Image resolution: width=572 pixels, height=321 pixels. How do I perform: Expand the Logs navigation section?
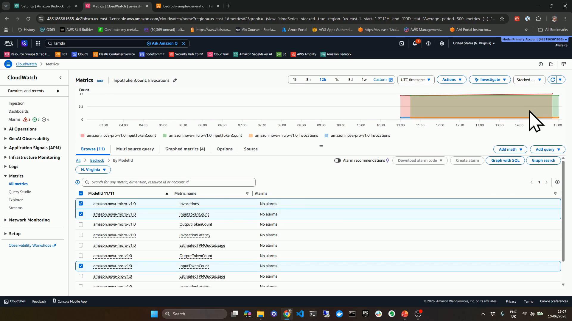coord(6,166)
